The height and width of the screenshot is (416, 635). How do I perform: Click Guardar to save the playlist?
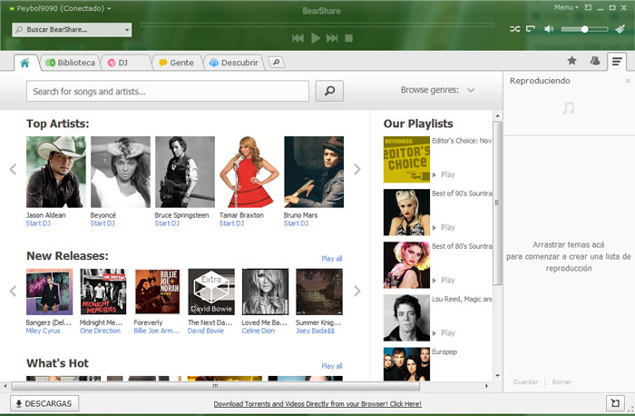point(525,382)
